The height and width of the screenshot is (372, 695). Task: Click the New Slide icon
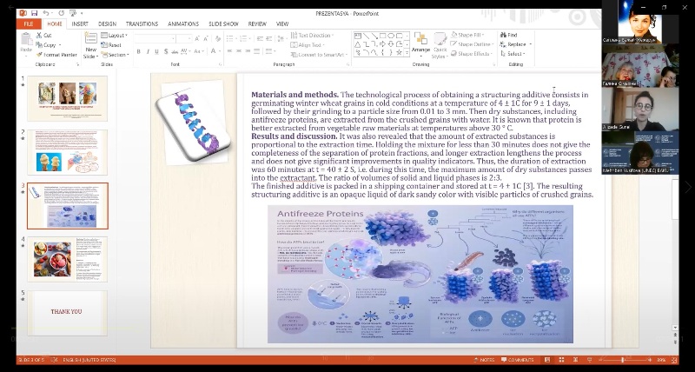[x=90, y=39]
